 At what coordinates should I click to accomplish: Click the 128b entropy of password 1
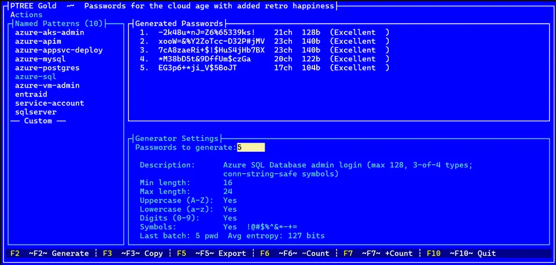[x=311, y=32]
